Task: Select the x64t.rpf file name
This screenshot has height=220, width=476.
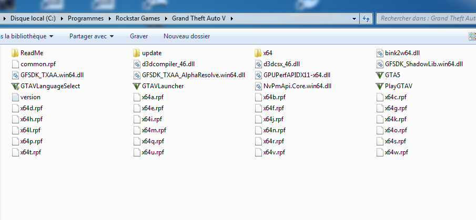Action: tap(31, 152)
